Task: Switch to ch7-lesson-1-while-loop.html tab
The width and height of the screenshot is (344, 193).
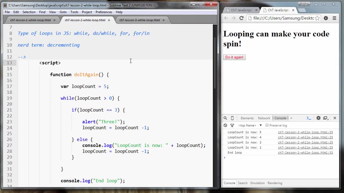Action: coord(30,20)
